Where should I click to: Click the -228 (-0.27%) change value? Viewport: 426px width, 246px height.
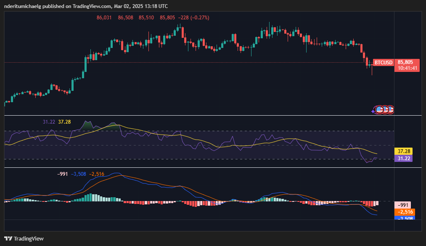[x=193, y=18]
